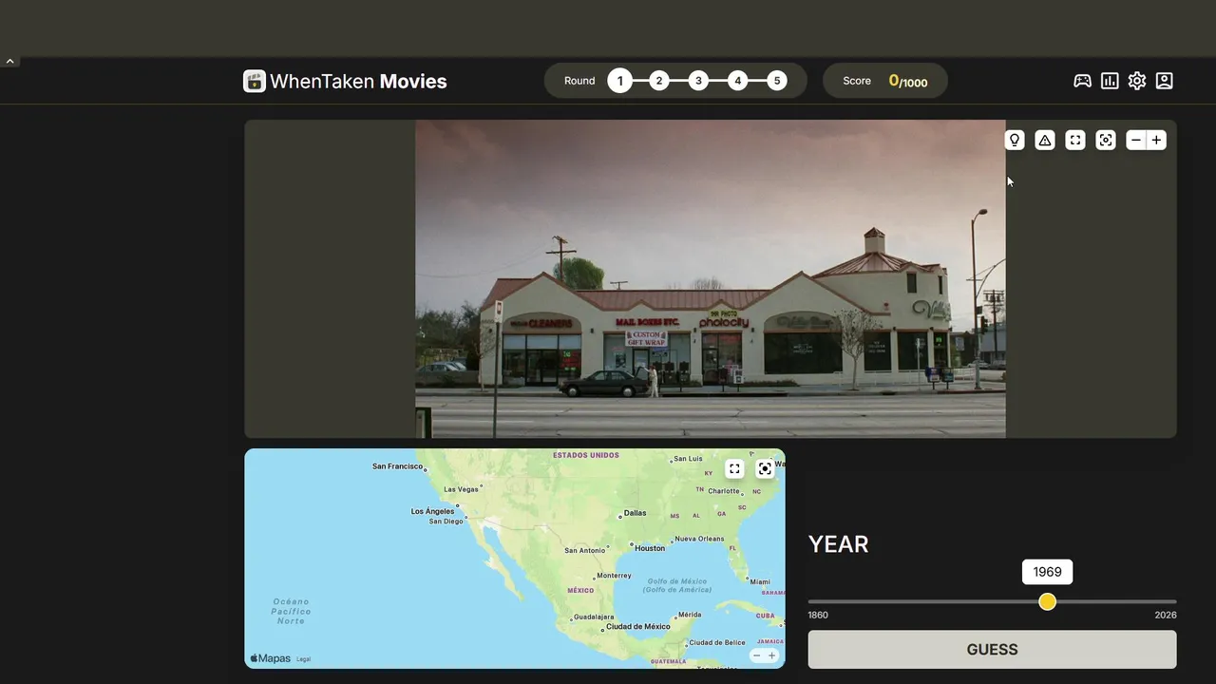Open the Legal link on the map
Screen dimensions: 1216x684
coord(303,658)
